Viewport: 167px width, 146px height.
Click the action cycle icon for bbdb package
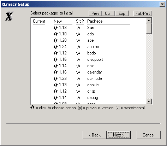[x=55, y=53]
